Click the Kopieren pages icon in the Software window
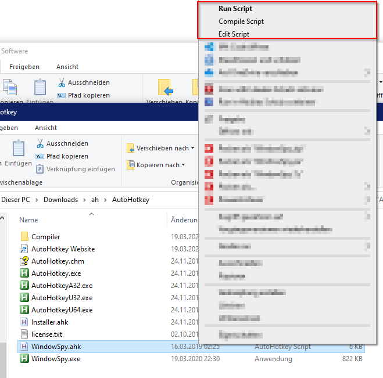This screenshot has height=378, width=383. pos(10,87)
